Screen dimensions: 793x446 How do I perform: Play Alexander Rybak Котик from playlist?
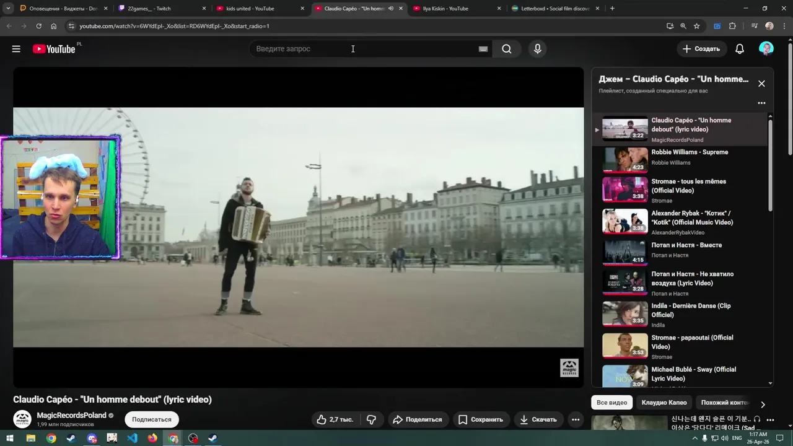680,222
